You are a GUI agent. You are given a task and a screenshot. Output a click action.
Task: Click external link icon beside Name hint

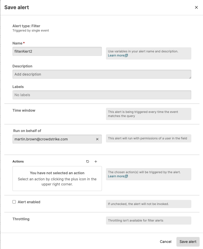(127, 55)
